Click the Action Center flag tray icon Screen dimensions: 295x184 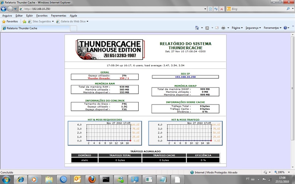coord(264,180)
